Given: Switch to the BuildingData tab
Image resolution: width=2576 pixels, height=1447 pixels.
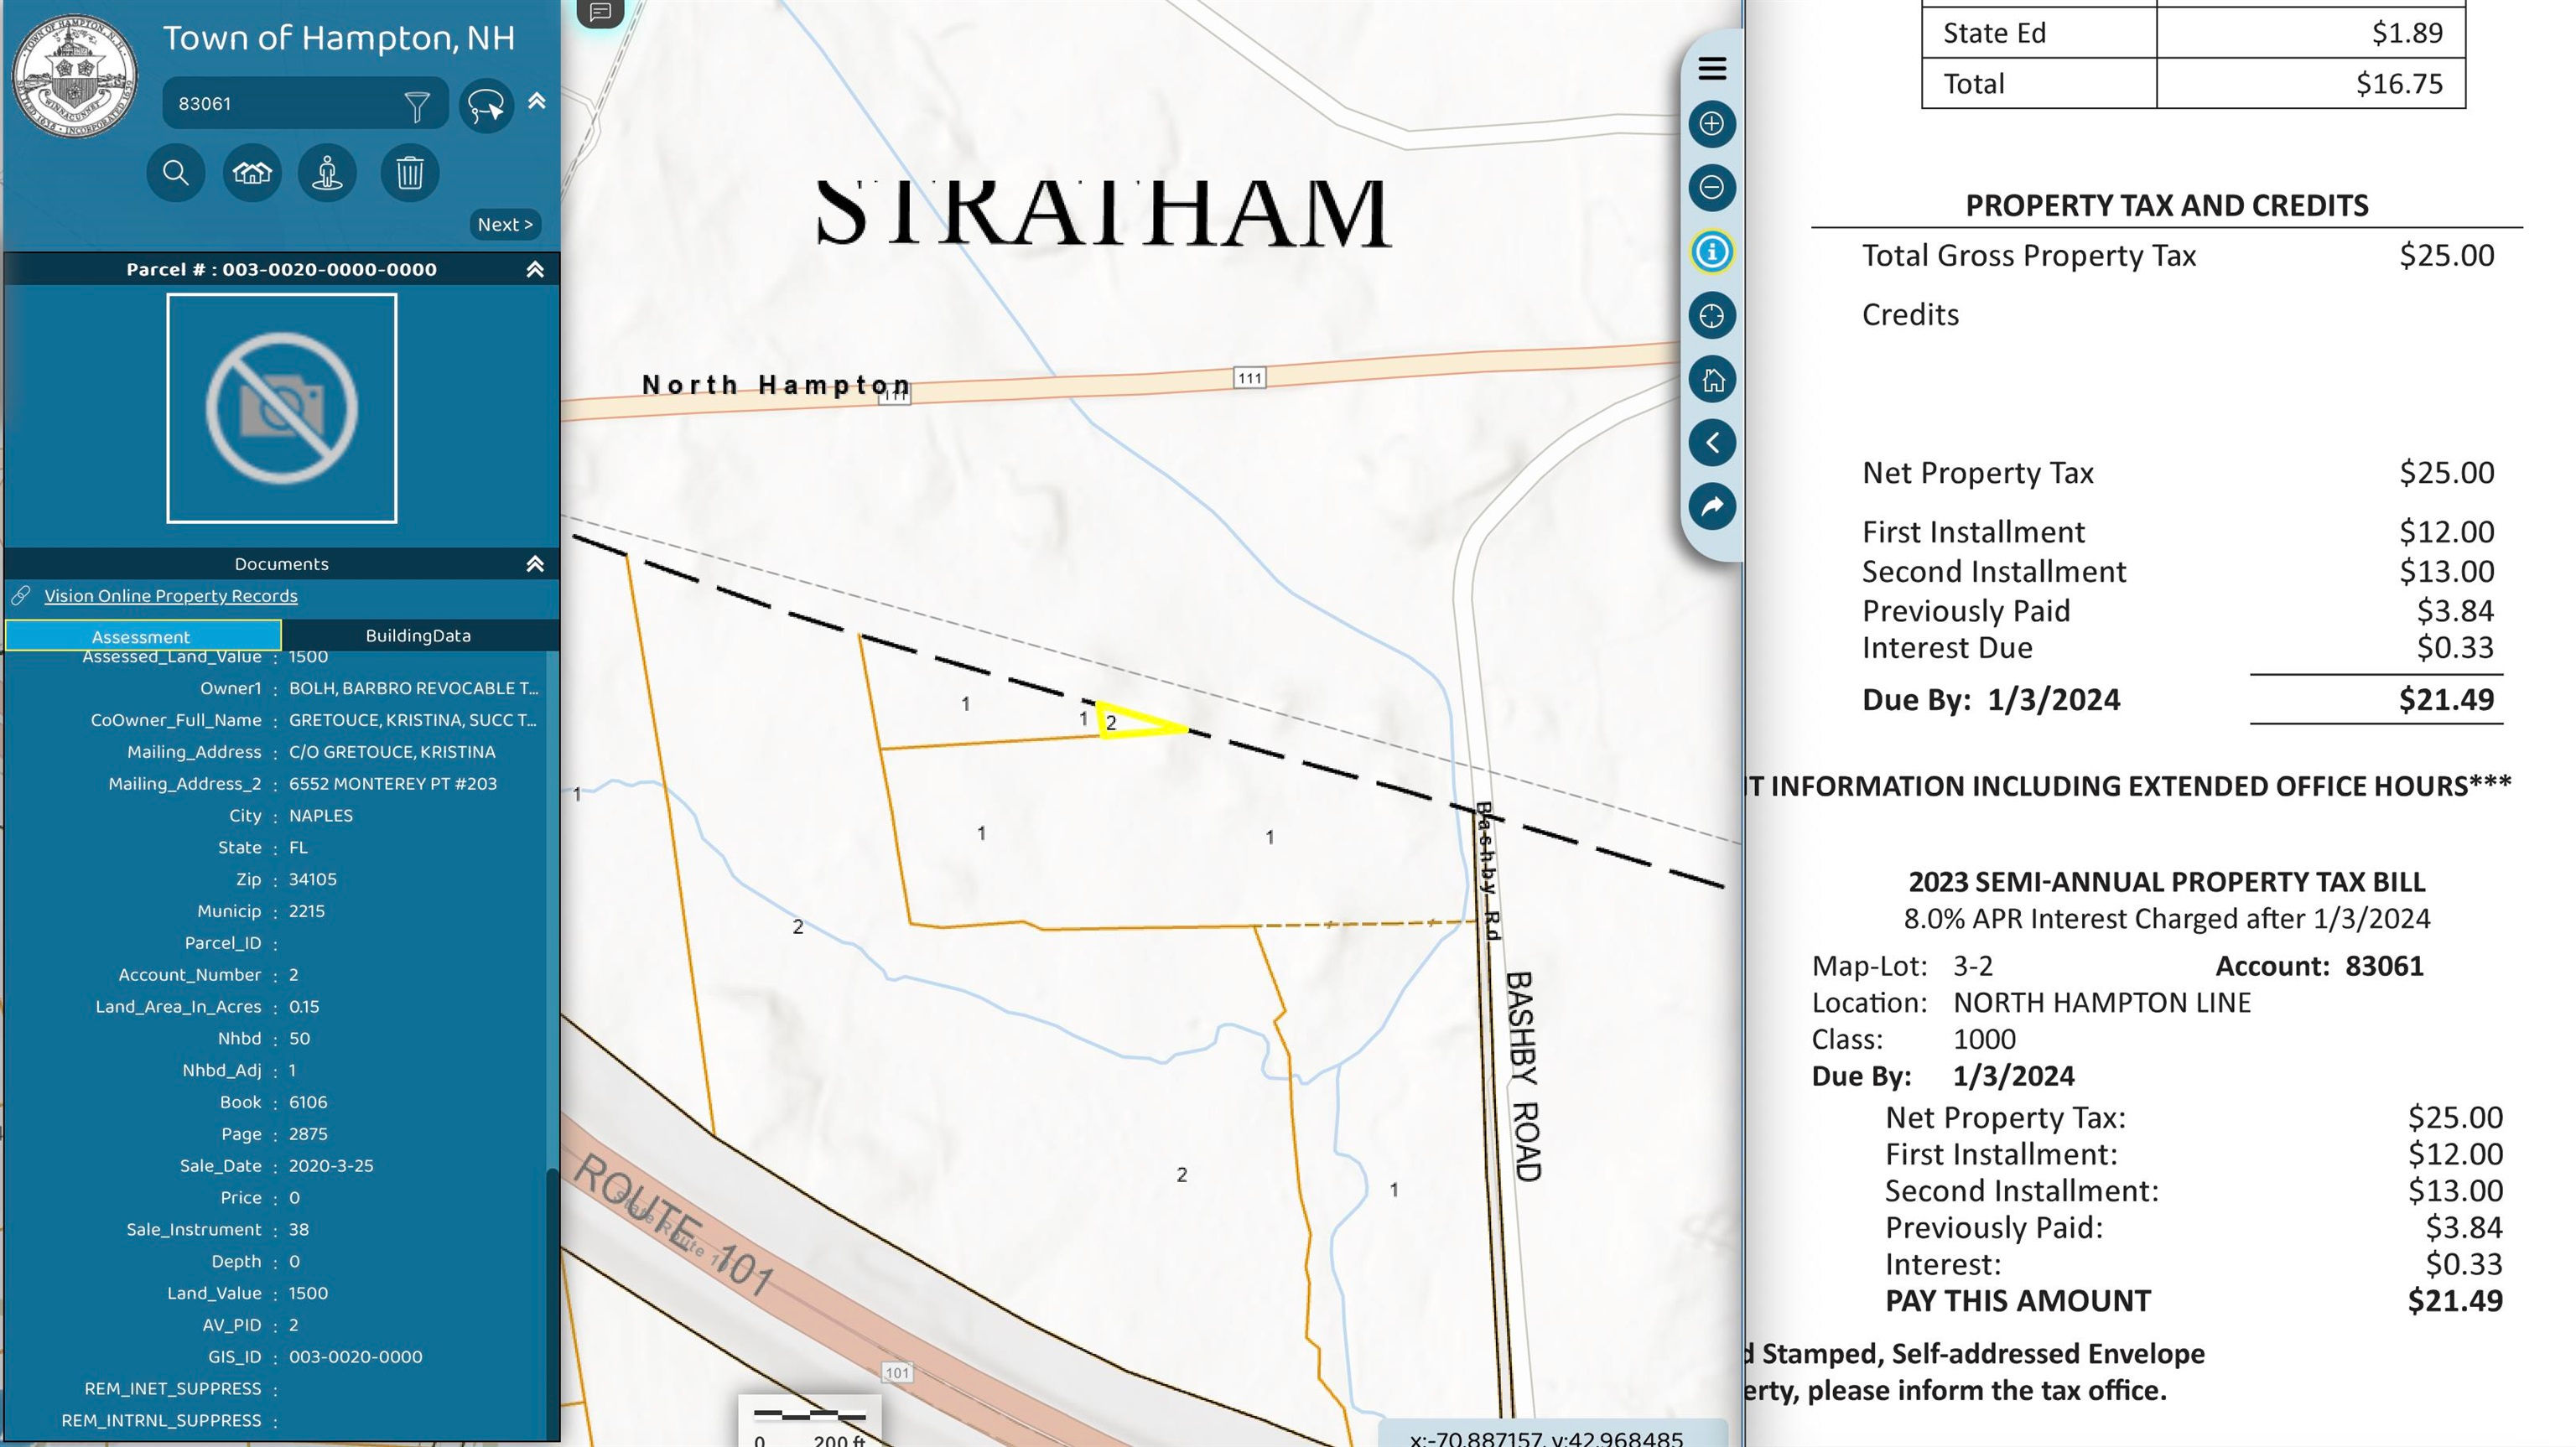Looking at the screenshot, I should 418,636.
